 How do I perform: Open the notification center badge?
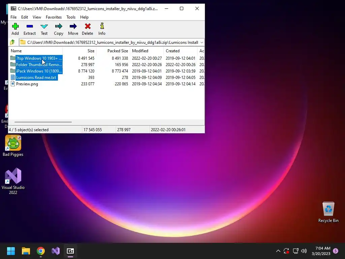click(x=336, y=251)
